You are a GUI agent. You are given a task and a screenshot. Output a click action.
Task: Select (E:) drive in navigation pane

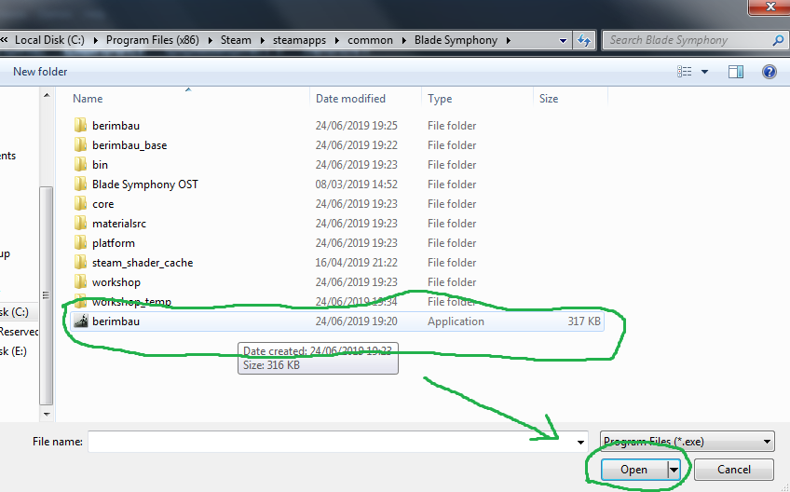14,351
